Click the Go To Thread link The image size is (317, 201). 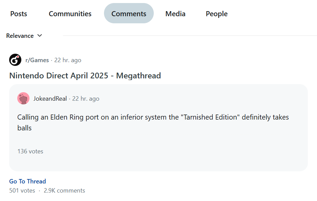point(27,181)
